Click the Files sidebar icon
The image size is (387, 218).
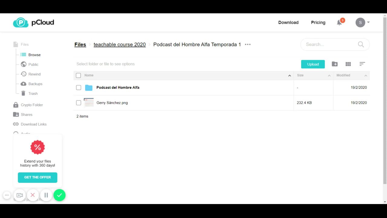[x=16, y=45]
